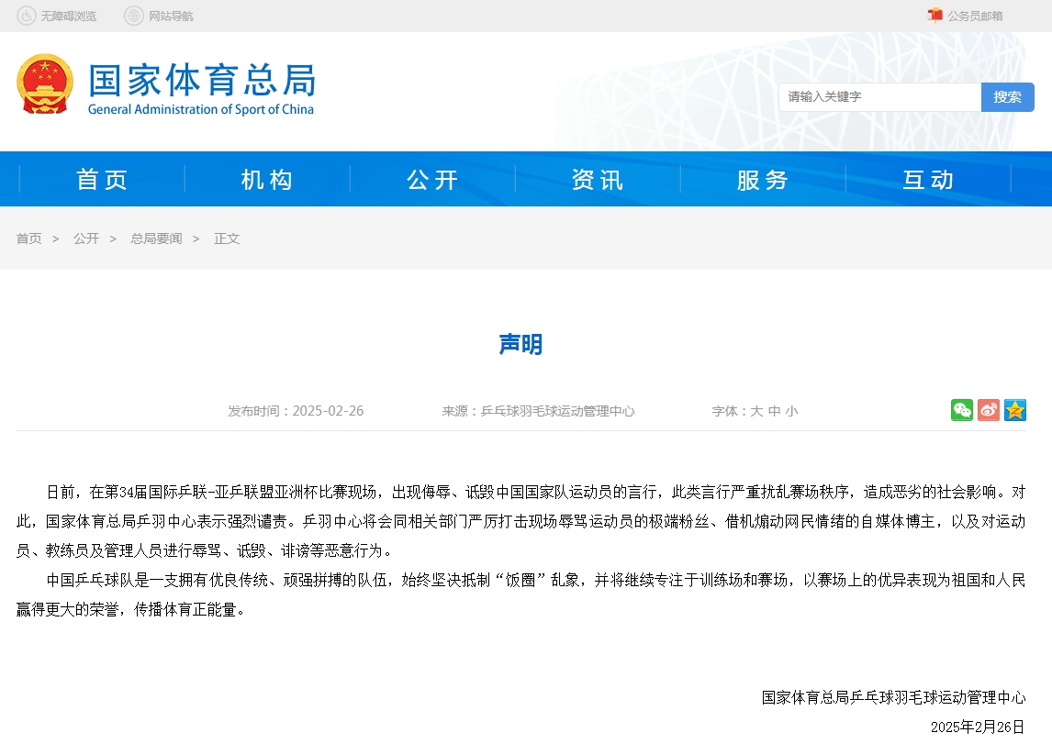Open the 公开 breadcrumb link
The width and height of the screenshot is (1052, 755).
tap(86, 239)
